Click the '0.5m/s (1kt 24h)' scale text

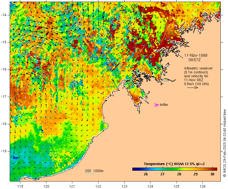196,84
